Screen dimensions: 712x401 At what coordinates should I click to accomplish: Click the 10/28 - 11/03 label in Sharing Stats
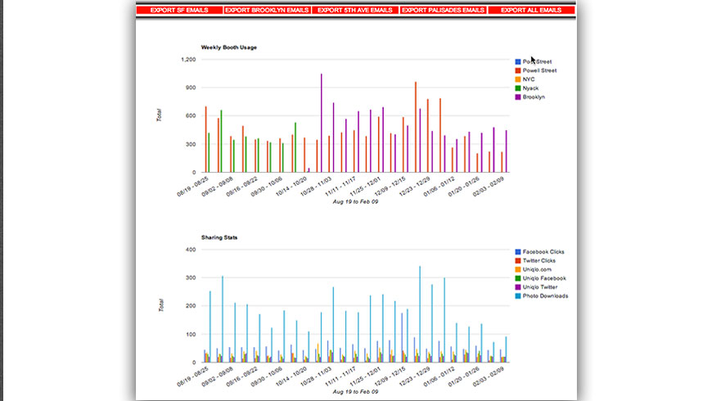click(x=316, y=377)
